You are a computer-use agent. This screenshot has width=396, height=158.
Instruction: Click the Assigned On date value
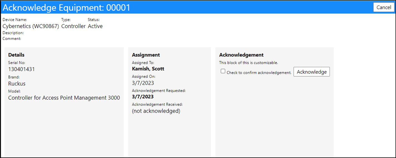[143, 83]
